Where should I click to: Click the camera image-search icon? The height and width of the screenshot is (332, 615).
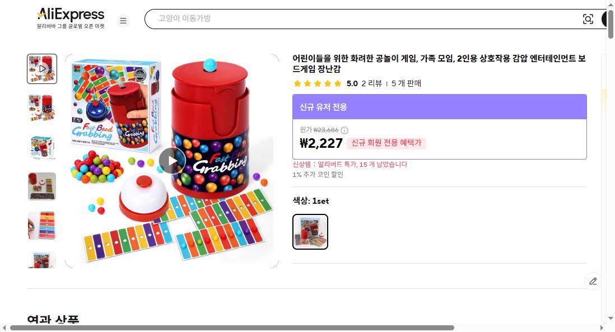(588, 18)
